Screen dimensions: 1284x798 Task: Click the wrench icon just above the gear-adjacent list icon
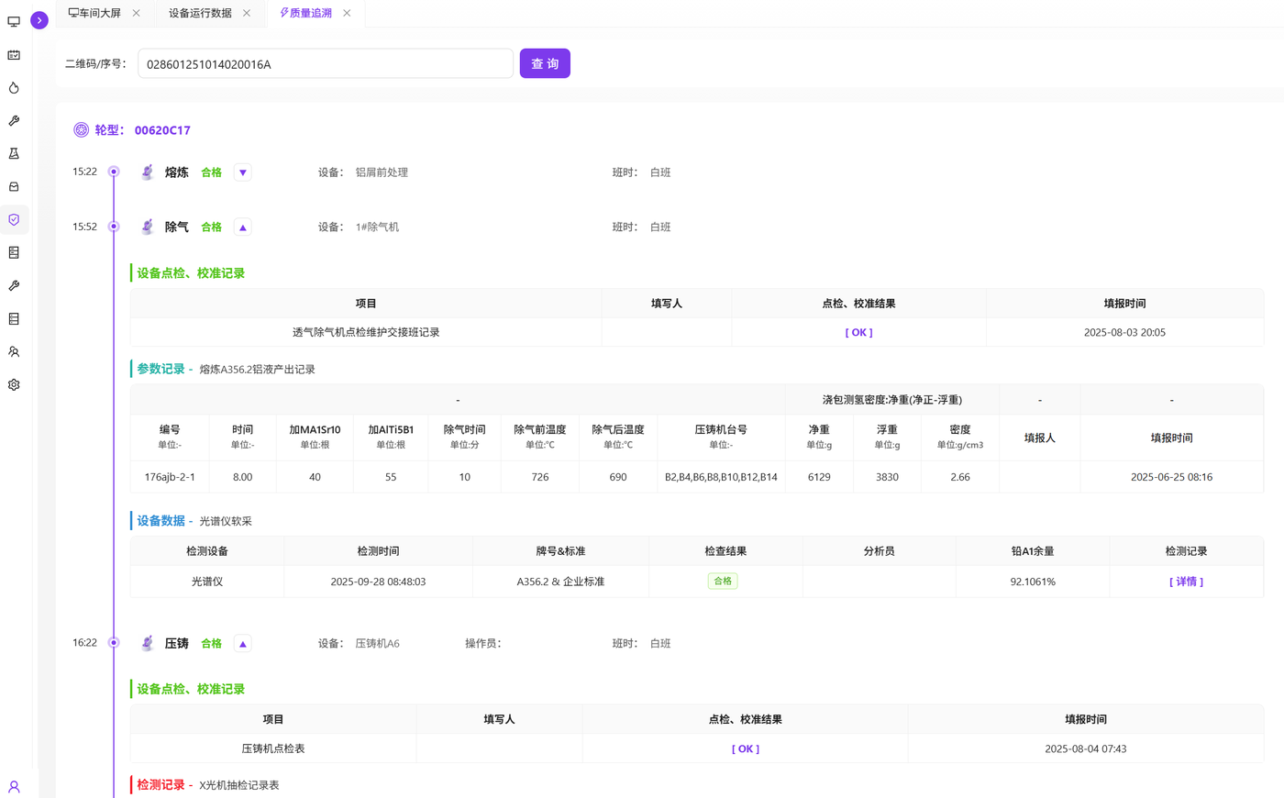click(14, 286)
